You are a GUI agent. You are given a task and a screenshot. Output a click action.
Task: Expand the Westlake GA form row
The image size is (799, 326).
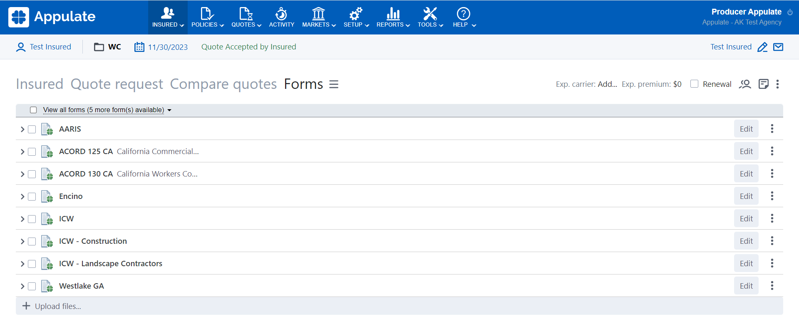point(22,286)
